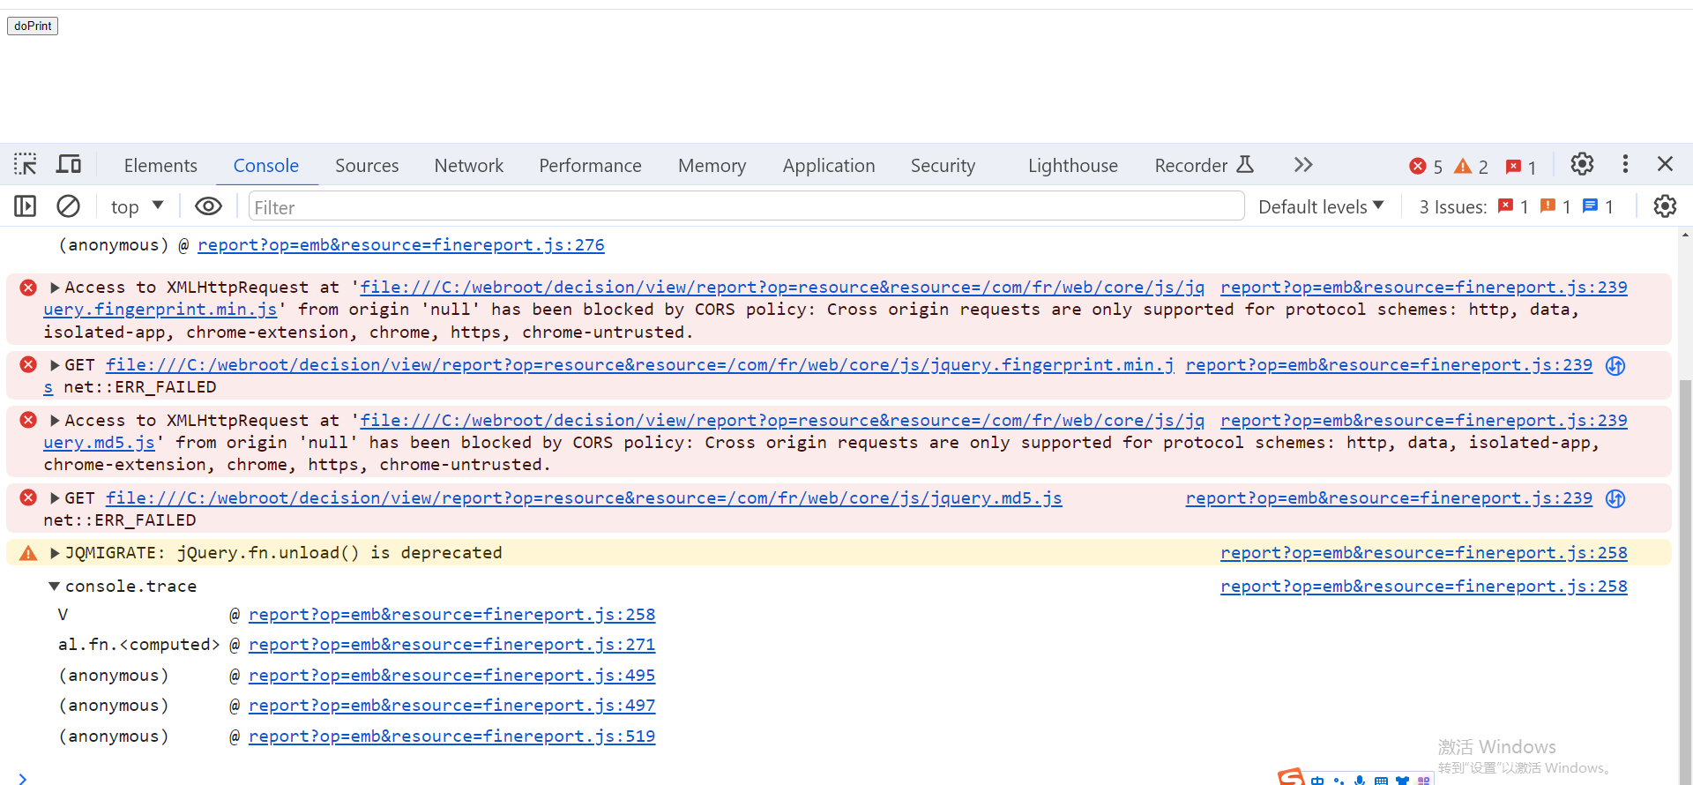Open the Application tab
1693x785 pixels.
[829, 165]
